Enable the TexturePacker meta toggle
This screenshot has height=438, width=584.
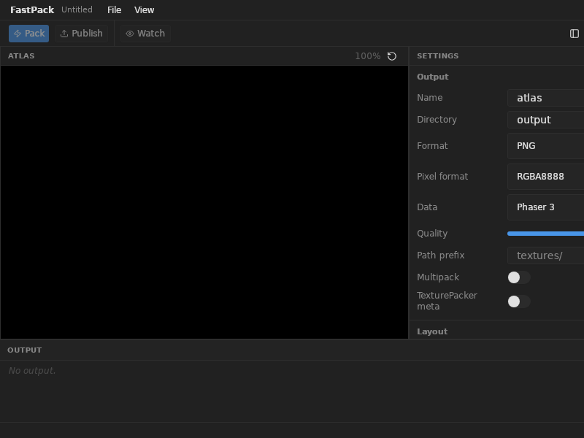[519, 301]
